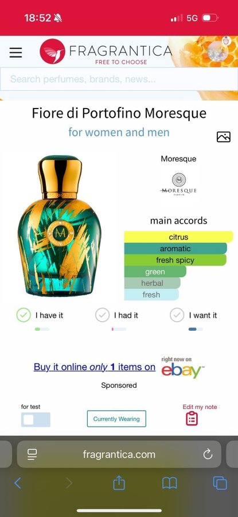The image size is (238, 517).
Task: Open the perfume photo gallery icon
Action: 224,137
